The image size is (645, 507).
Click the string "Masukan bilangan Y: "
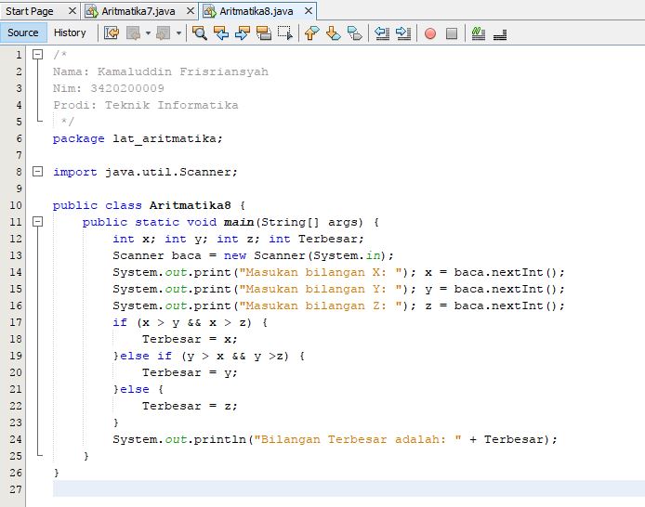321,289
